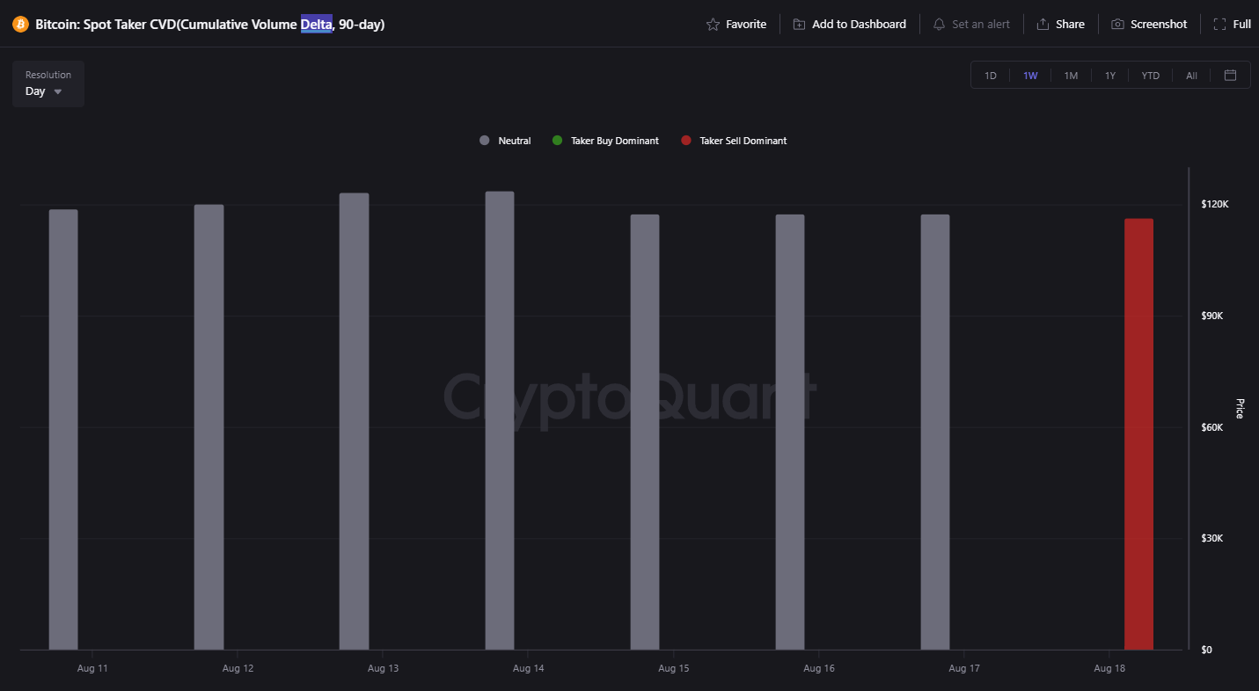Open the calendar date picker
Viewport: 1259px width, 691px height.
tap(1230, 76)
